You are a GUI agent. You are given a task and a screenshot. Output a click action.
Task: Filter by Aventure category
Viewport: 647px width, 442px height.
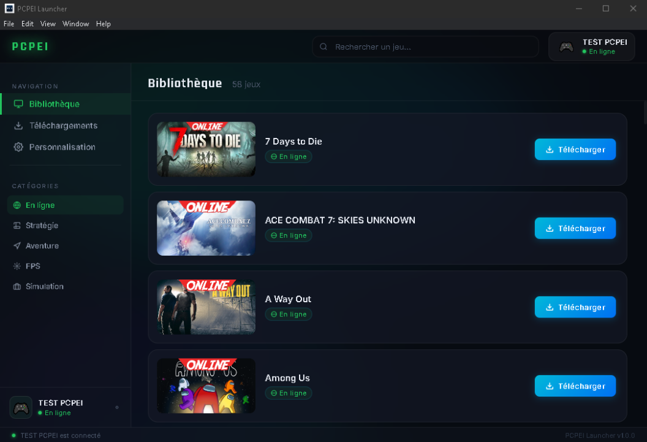click(x=65, y=246)
